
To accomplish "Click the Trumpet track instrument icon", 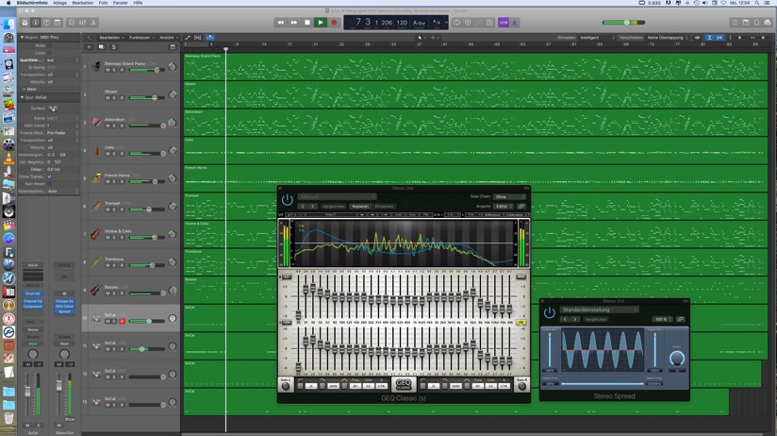I will 96,206.
